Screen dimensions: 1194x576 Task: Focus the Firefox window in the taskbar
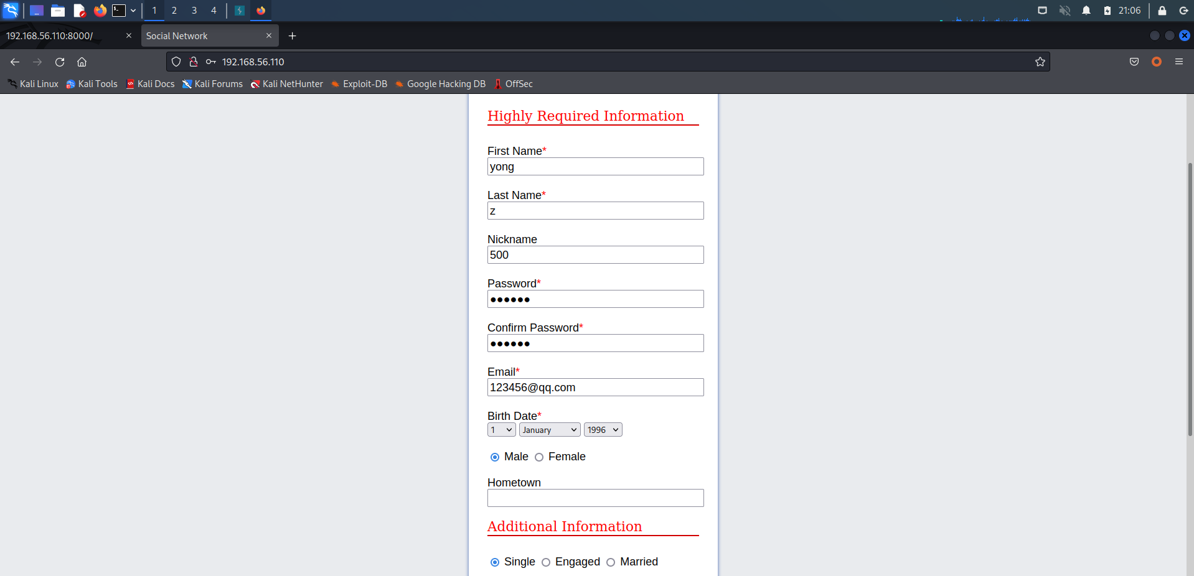click(x=261, y=11)
